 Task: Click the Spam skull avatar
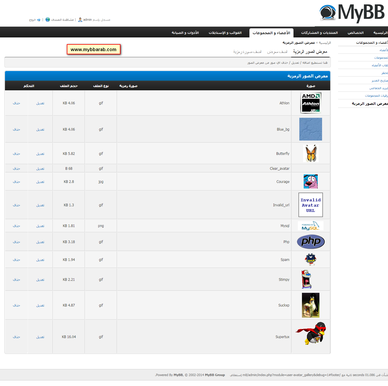point(310,259)
